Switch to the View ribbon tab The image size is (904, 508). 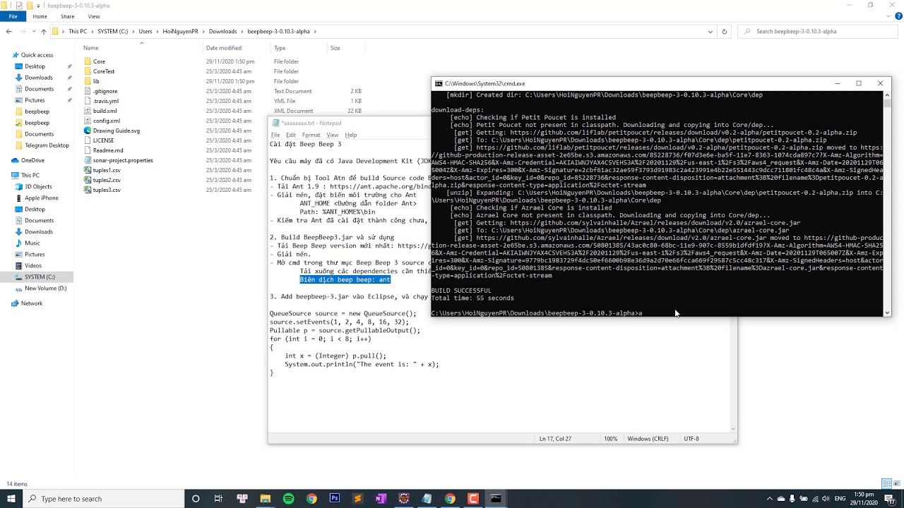94,16
